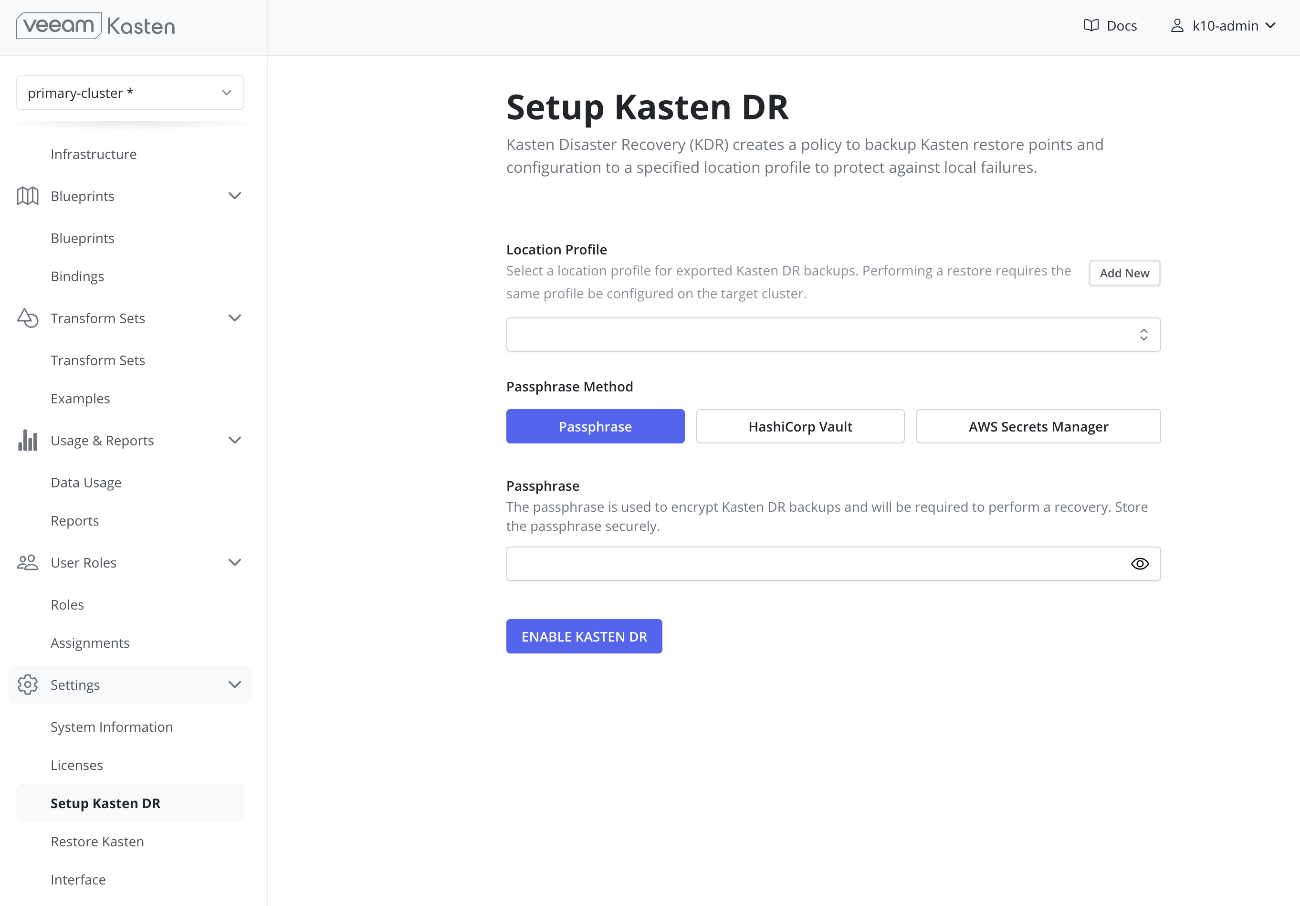The width and height of the screenshot is (1300, 906).
Task: Click the Usage & Reports bar chart icon
Action: [x=28, y=441]
